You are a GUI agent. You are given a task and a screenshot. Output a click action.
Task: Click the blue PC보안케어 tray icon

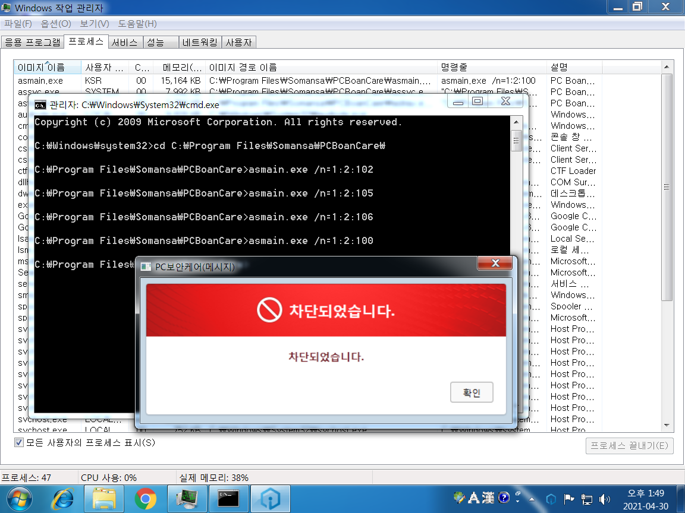[551, 499]
